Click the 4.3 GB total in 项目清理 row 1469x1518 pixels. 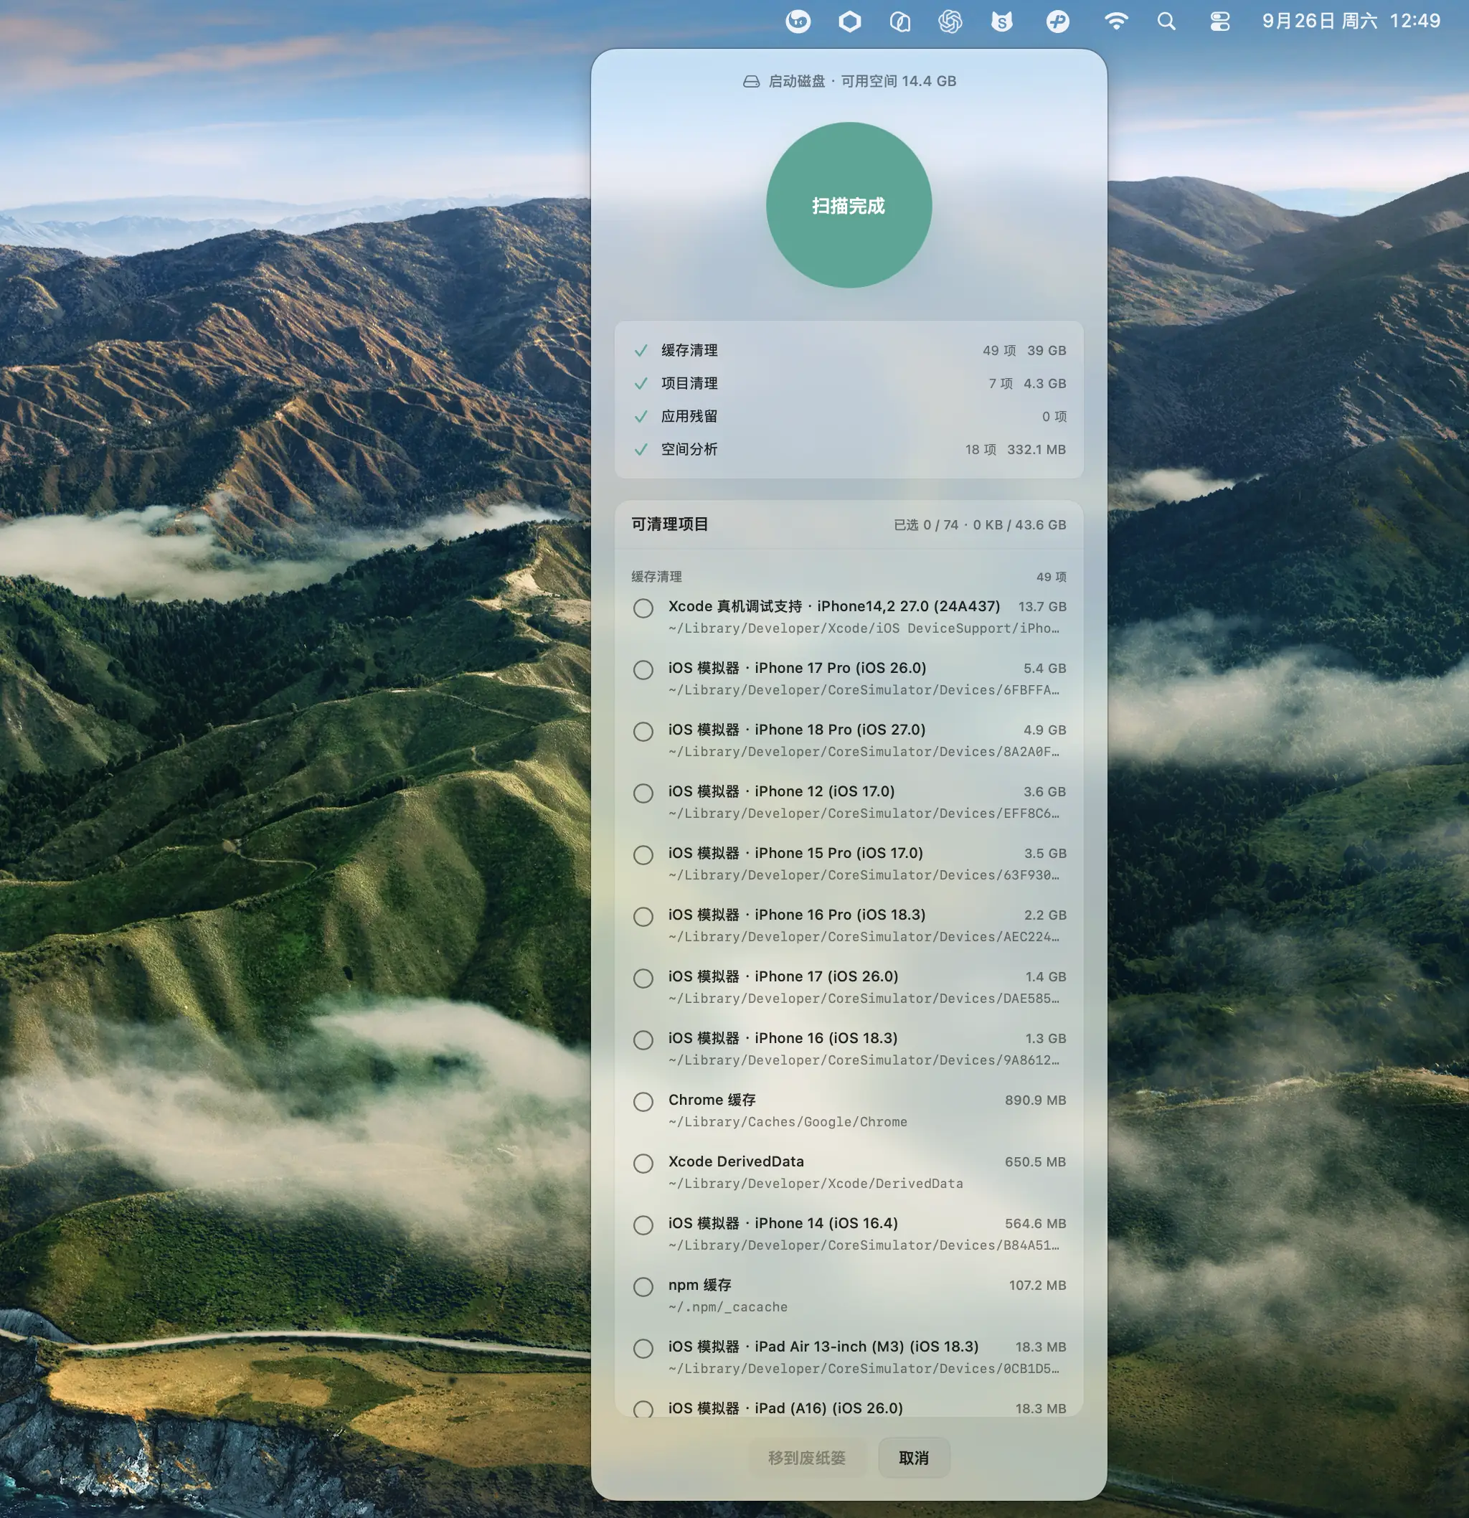pos(1044,383)
